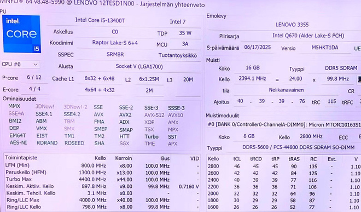Click the MMX feature flag
This screenshot has width=361, height=212.
[14, 106]
